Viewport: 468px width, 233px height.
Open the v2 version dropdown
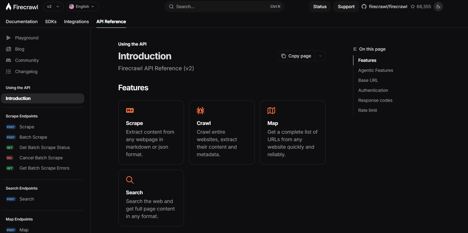[53, 7]
